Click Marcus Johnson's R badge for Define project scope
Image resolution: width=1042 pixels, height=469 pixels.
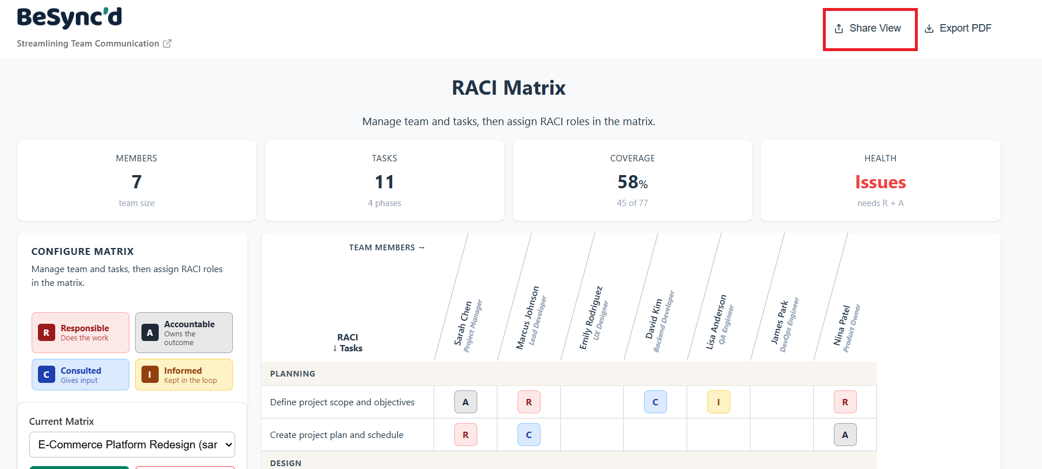tap(529, 402)
